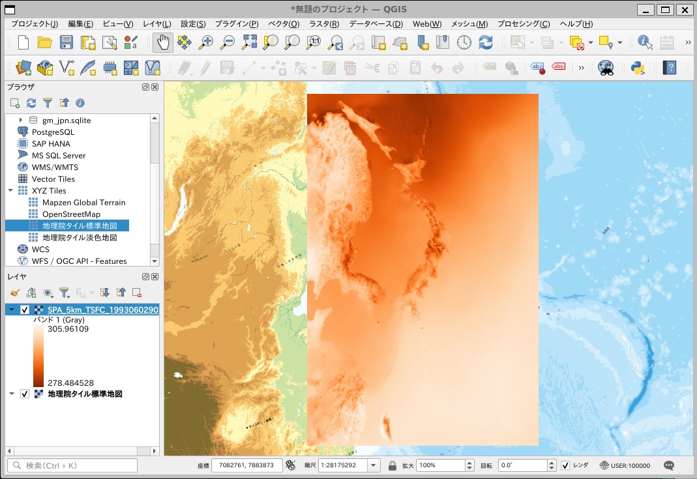Select the Zoom In tool
The image size is (697, 479).
pos(206,42)
